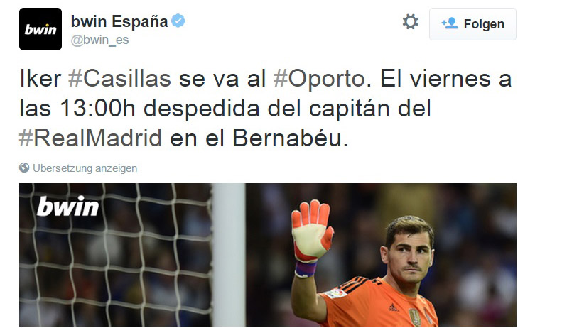Open the #Oporto hashtag

(319, 79)
